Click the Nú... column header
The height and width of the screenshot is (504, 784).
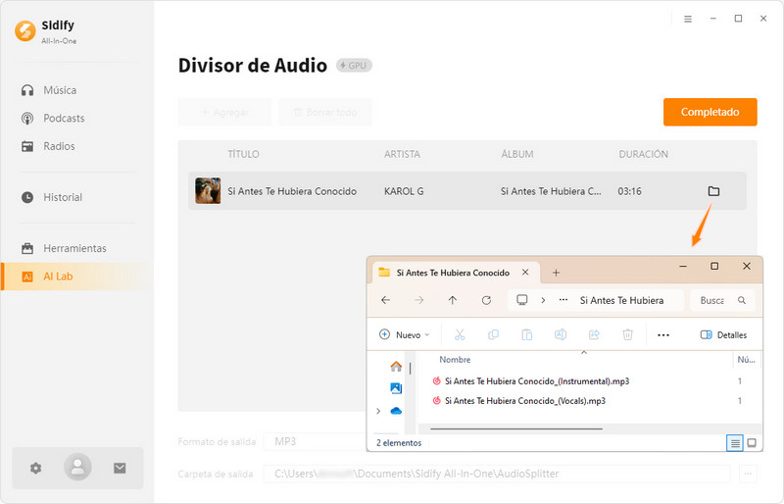[x=746, y=359]
